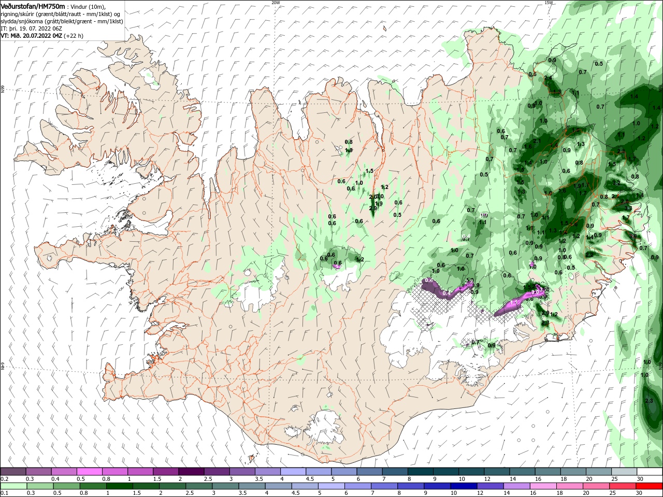Image resolution: width=663 pixels, height=497 pixels.
Task: Click the violet 12–14 rain legend swatch
Action: tap(490, 486)
